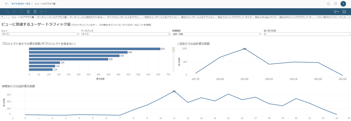This screenshot has width=351, height=121.
Task: Click the Pause auto updates icon
Action: pos(35,12)
